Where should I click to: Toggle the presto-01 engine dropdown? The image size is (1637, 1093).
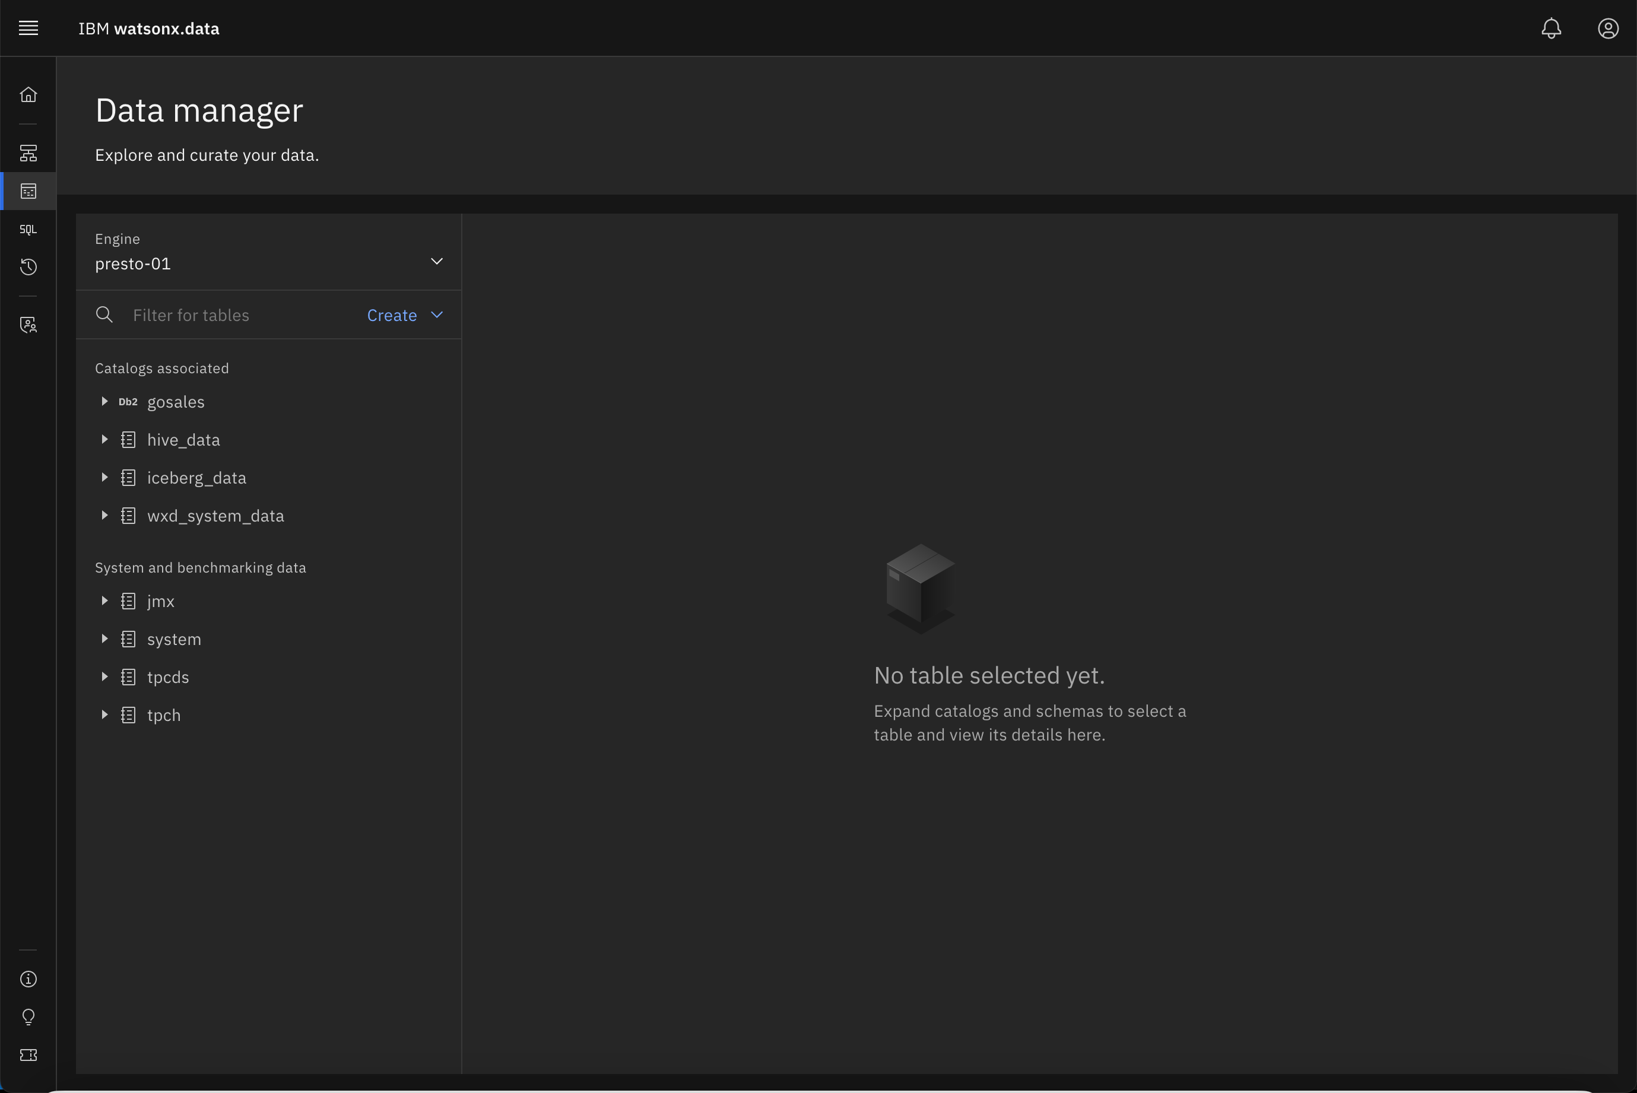click(x=437, y=261)
